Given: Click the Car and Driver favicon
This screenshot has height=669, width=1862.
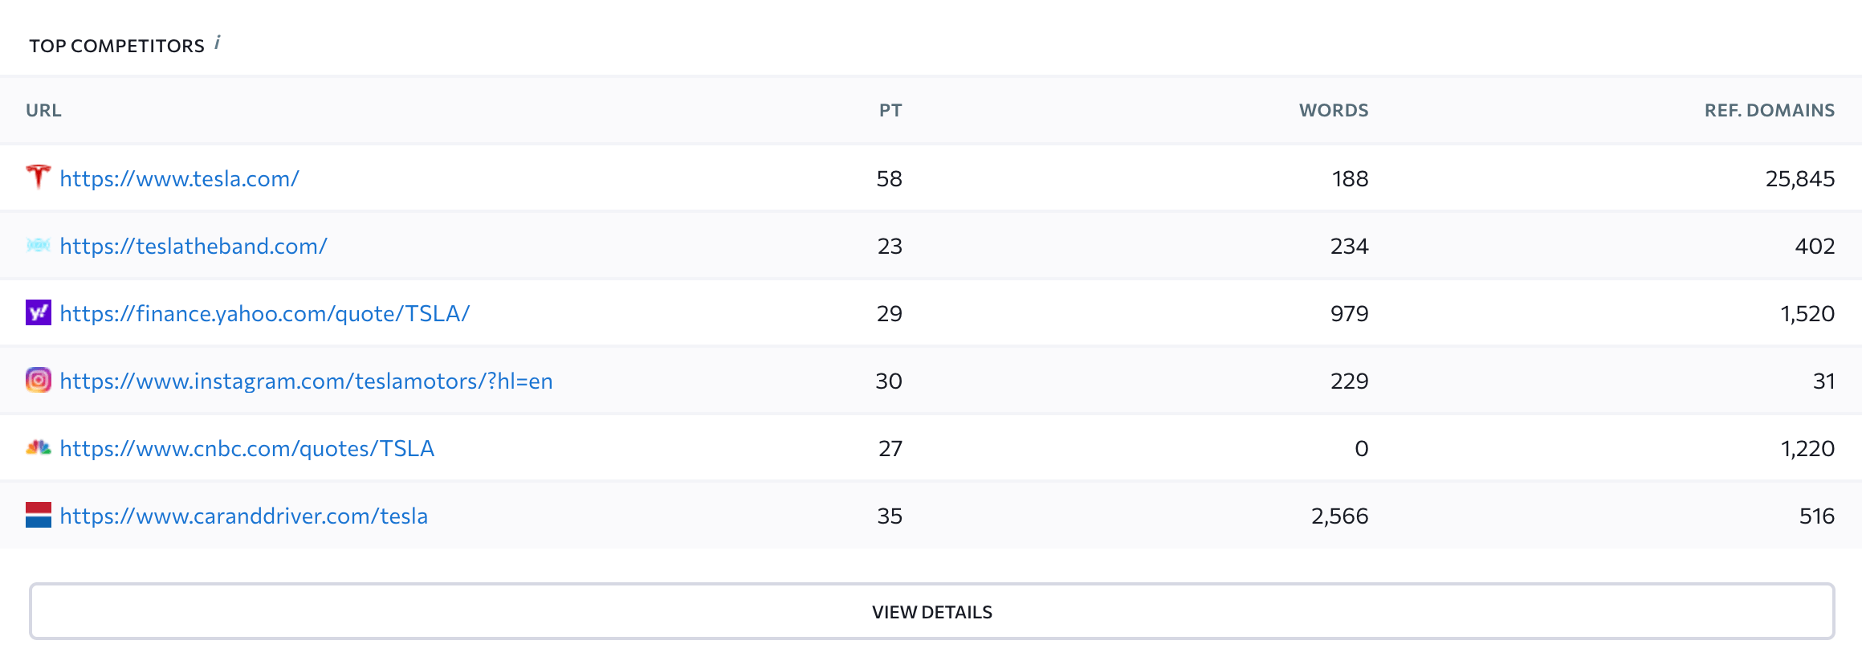Looking at the screenshot, I should tap(38, 515).
